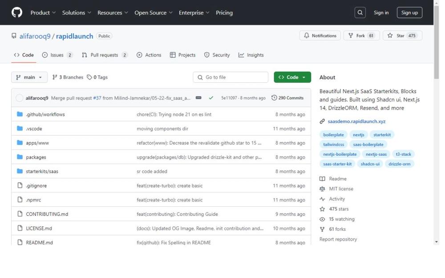The height and width of the screenshot is (278, 445).
Task: Open commit hash 5e11097
Action: pyautogui.click(x=229, y=98)
